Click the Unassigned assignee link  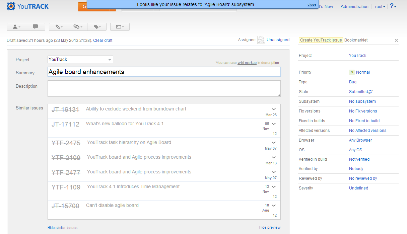pyautogui.click(x=278, y=40)
